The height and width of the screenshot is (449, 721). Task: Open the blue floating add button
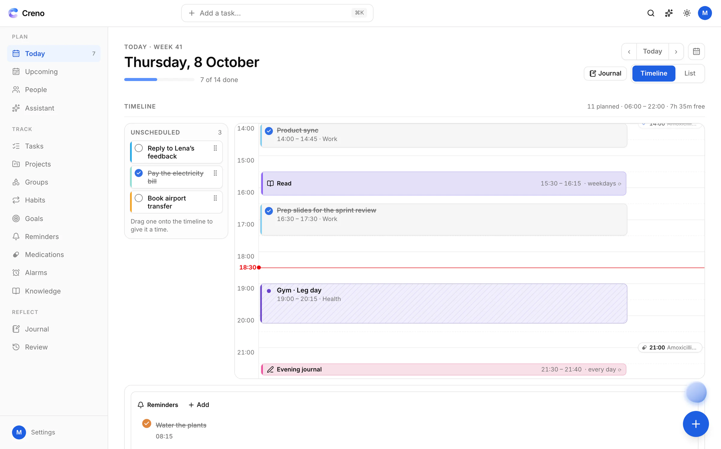click(696, 424)
